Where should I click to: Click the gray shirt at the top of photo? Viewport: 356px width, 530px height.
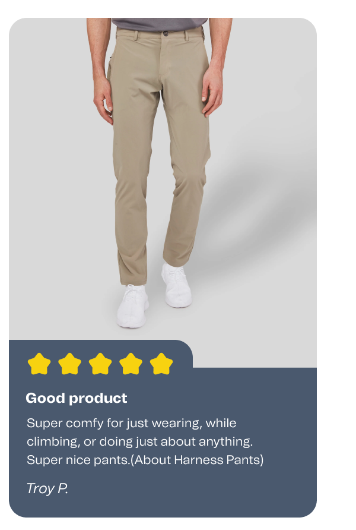point(159,24)
